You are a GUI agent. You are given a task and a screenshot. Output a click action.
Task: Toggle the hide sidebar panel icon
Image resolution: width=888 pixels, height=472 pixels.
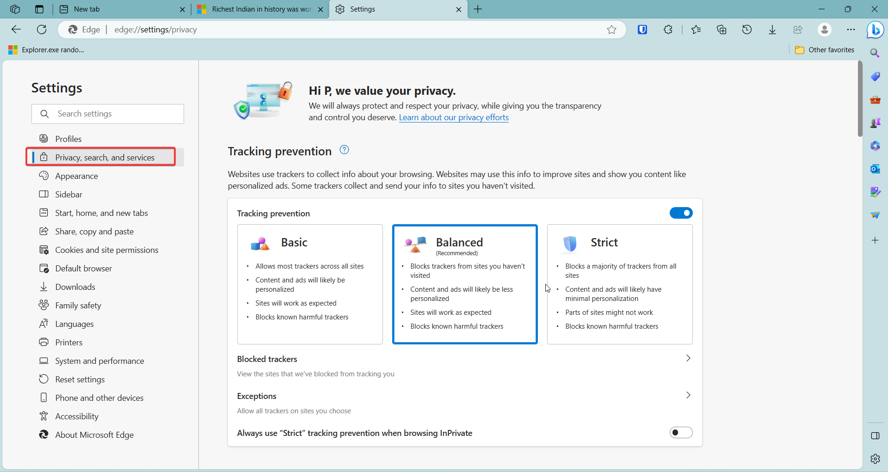tap(875, 436)
